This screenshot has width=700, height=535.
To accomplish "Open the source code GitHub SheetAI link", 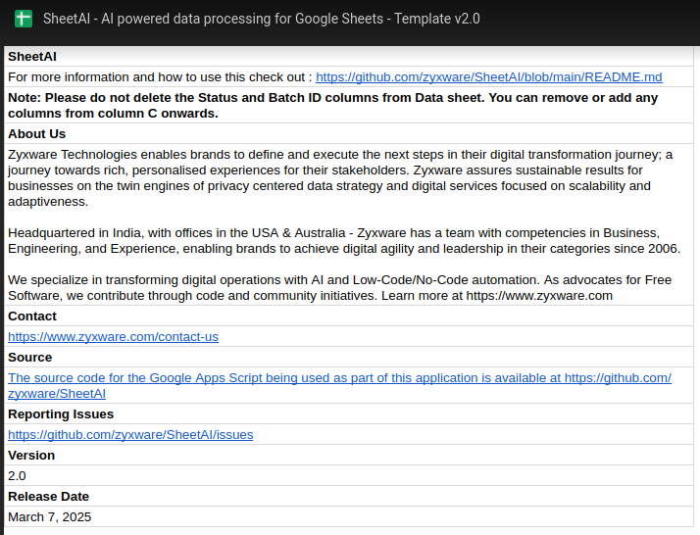I will click(x=340, y=385).
